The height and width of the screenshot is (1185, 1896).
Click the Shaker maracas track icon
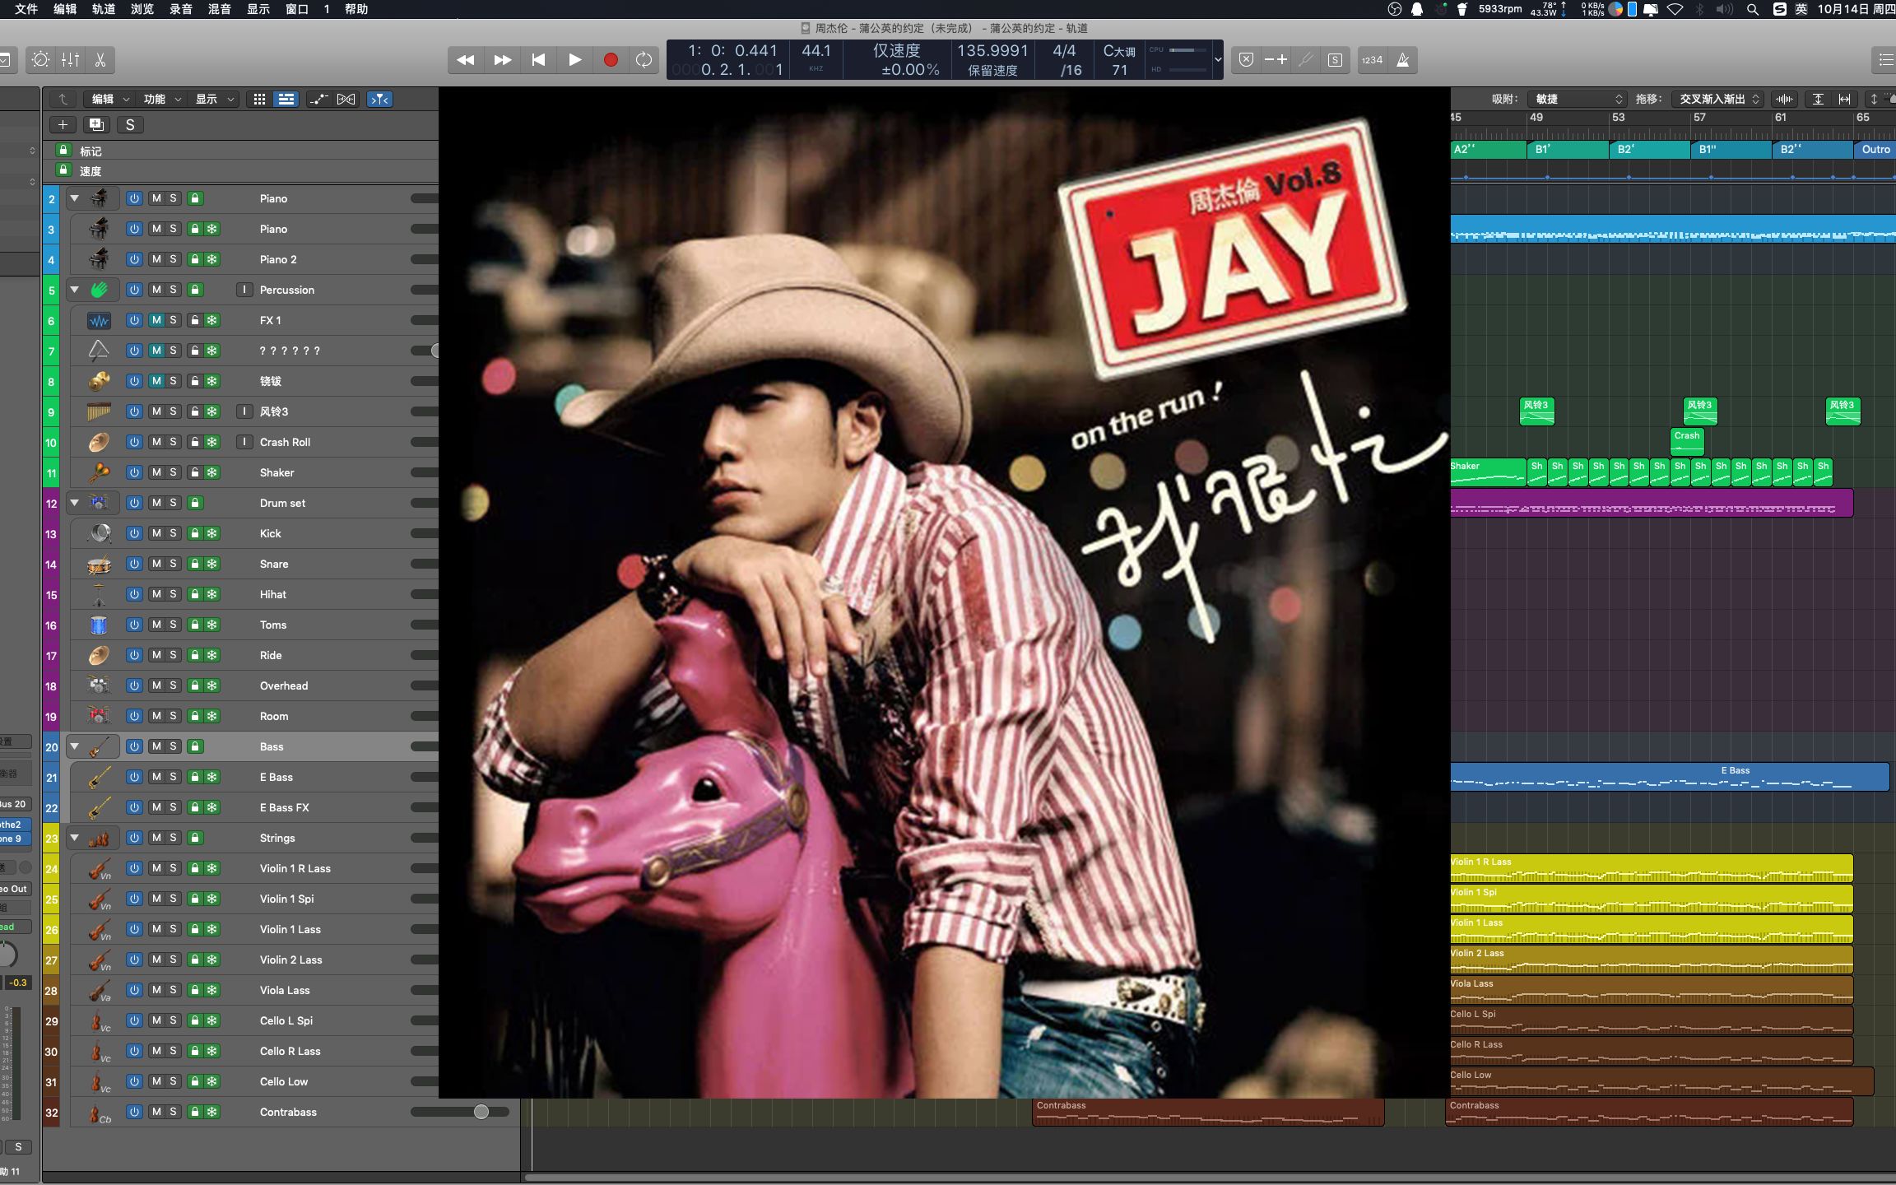(x=99, y=472)
